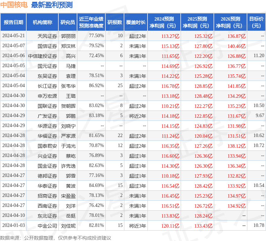Click the 2024预测净利润 header
This screenshot has width=266, height=241.
[x=164, y=22]
